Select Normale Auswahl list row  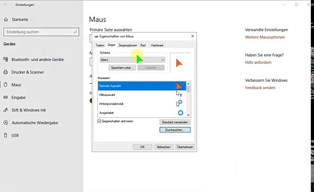pos(142,86)
